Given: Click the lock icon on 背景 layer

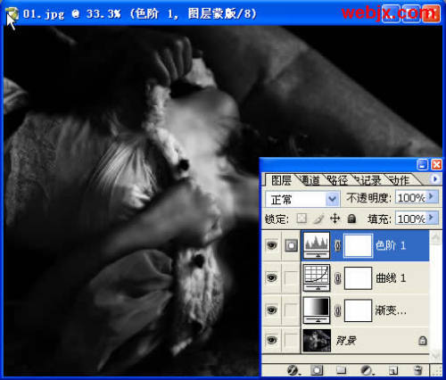Looking at the screenshot, I should pyautogui.click(x=423, y=340).
